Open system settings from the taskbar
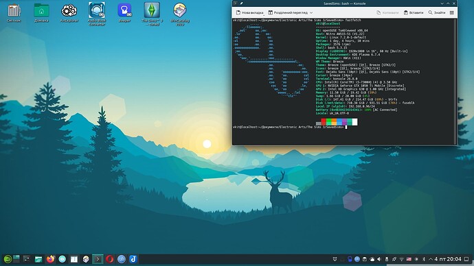 click(x=27, y=259)
